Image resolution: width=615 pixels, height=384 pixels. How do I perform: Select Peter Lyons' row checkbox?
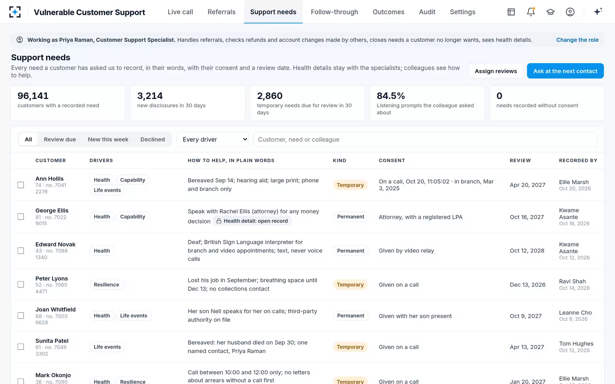(x=20, y=285)
